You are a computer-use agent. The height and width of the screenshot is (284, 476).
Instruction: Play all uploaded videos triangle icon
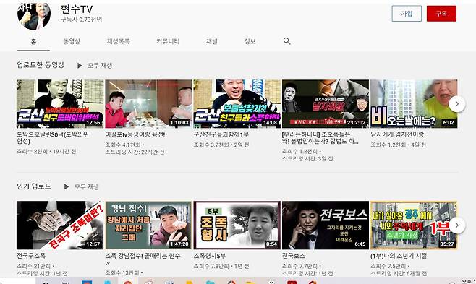[80, 66]
